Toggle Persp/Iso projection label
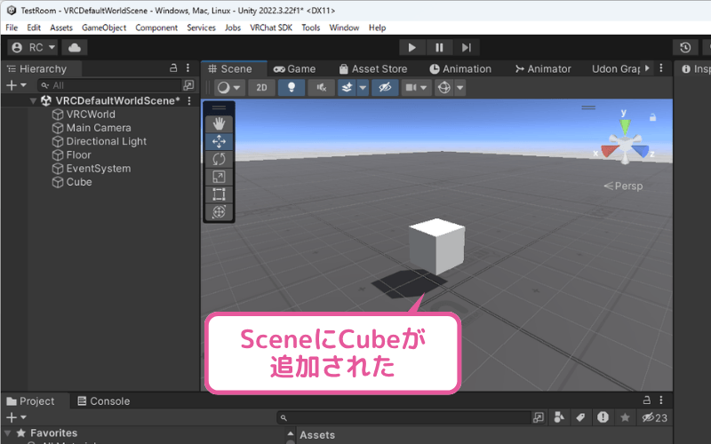 [x=624, y=186]
